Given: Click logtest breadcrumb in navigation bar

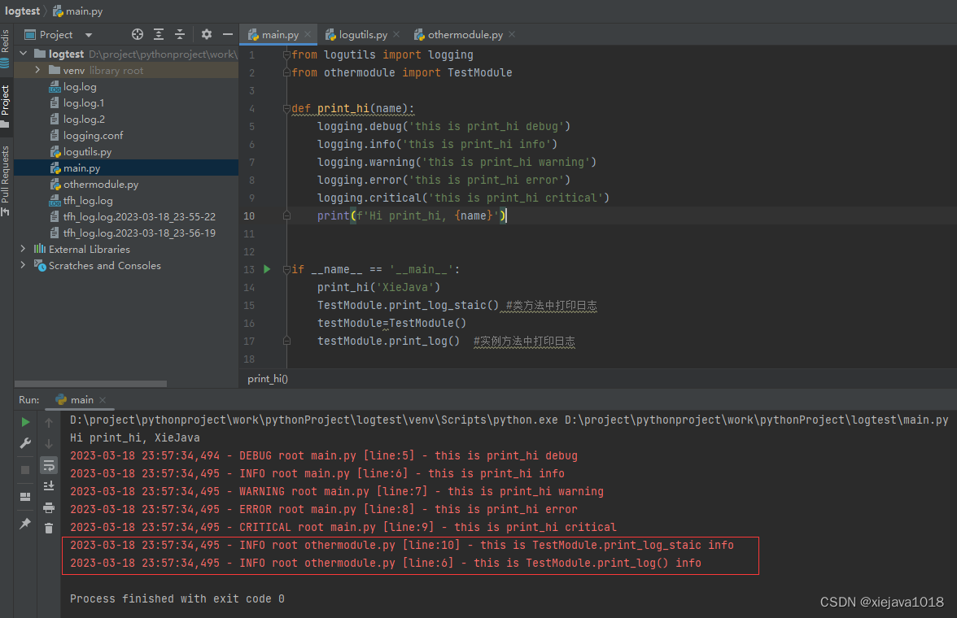Looking at the screenshot, I should point(22,11).
